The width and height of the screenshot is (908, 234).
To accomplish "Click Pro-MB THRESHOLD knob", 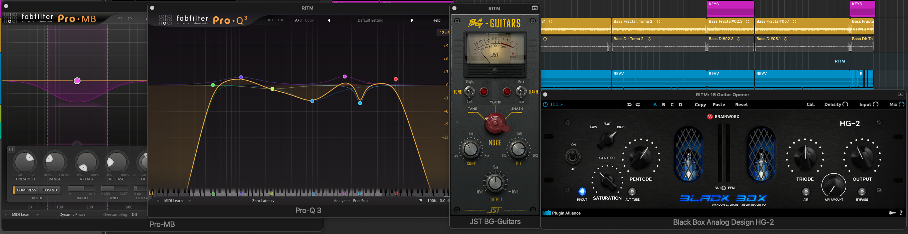I will tap(25, 162).
